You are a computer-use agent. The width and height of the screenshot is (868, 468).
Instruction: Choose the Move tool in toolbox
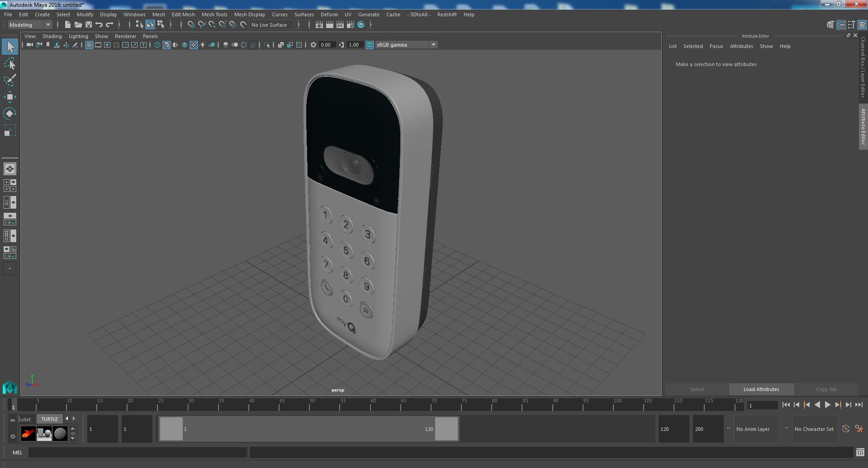tap(10, 97)
